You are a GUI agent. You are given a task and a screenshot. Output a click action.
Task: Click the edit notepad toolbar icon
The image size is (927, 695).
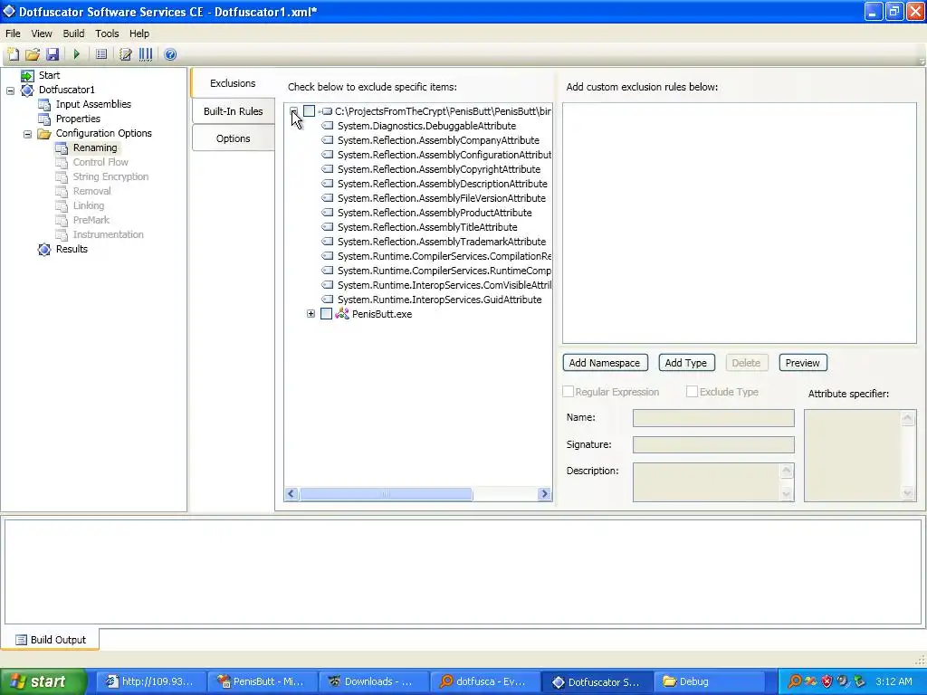125,54
